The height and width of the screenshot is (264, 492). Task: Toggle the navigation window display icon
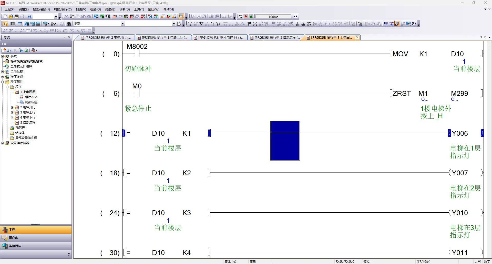5,24
